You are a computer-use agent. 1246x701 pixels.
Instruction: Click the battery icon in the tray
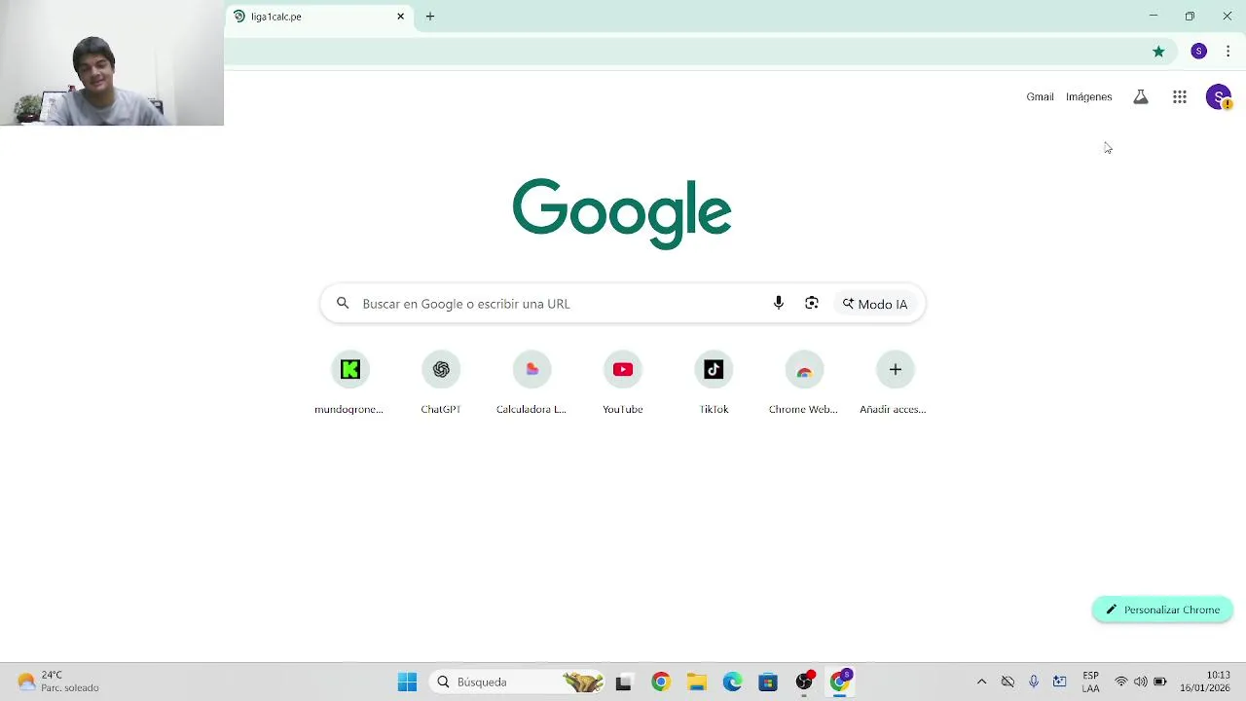1160,682
